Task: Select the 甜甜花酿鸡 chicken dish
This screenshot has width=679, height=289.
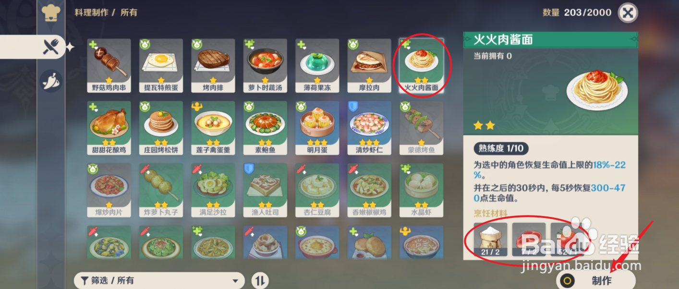Action: [109, 128]
